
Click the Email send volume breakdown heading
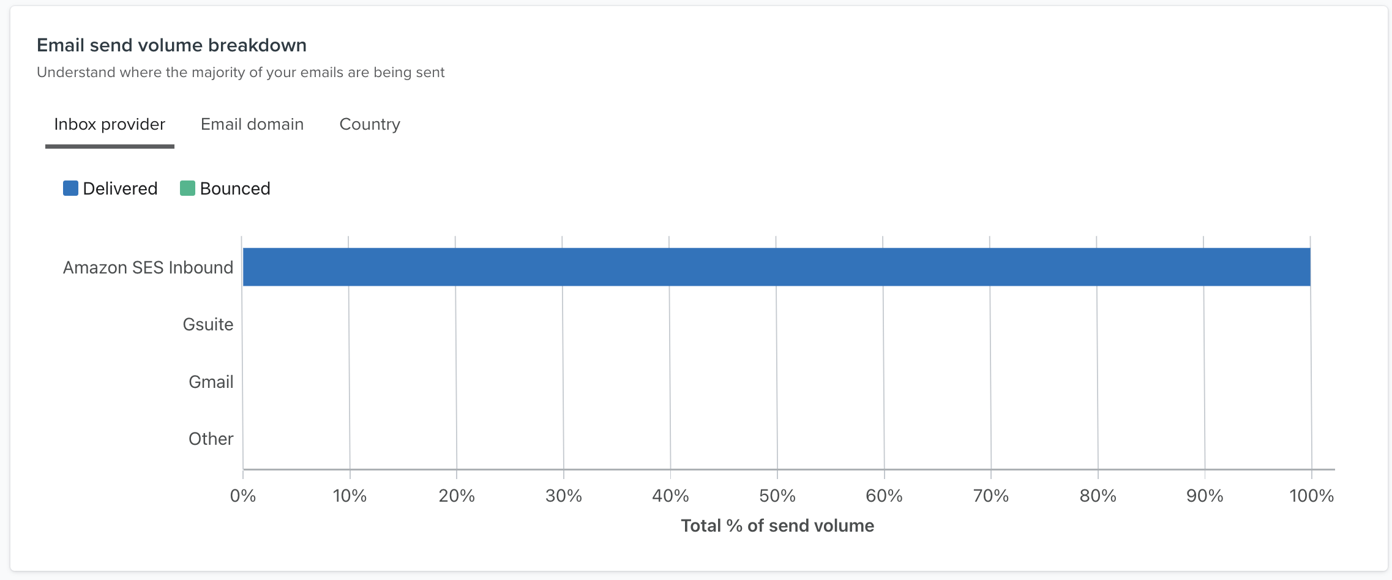click(x=171, y=45)
